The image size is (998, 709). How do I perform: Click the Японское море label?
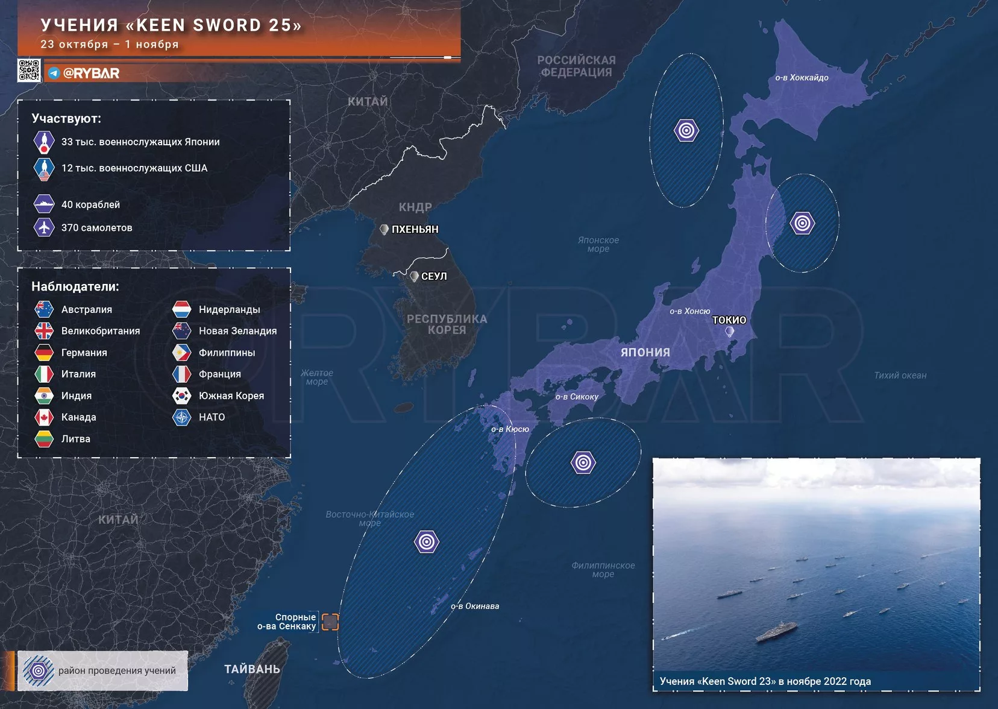598,244
